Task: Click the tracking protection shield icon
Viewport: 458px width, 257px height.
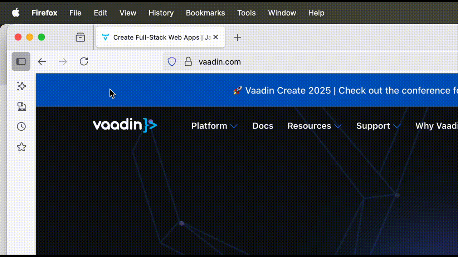Action: tap(172, 62)
